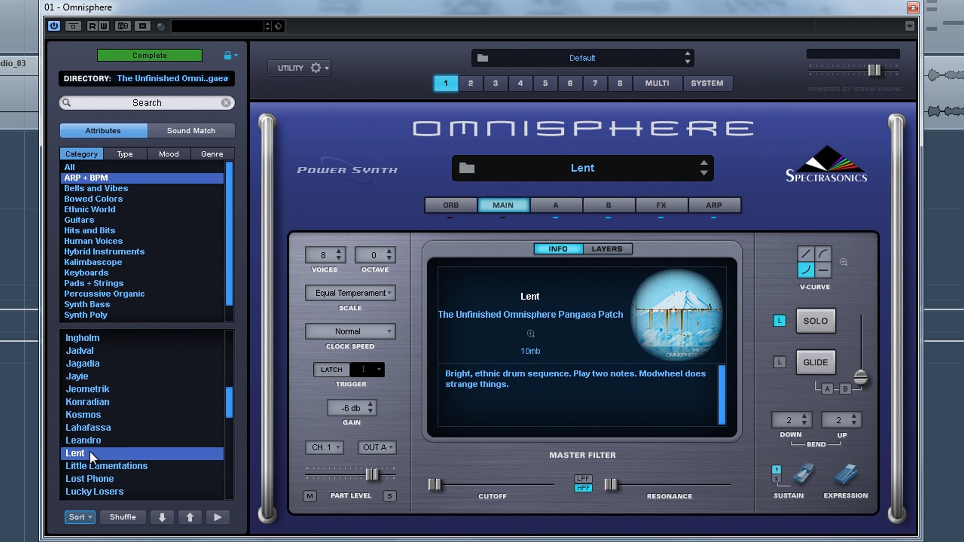
Task: Click the R read automation icon
Action: [x=92, y=26]
